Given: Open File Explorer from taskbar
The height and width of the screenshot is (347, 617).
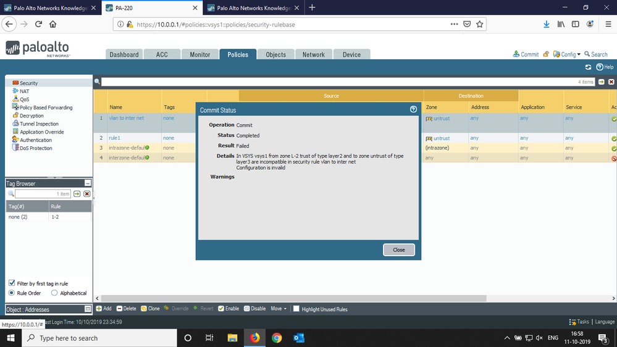Looking at the screenshot, I should point(232,338).
